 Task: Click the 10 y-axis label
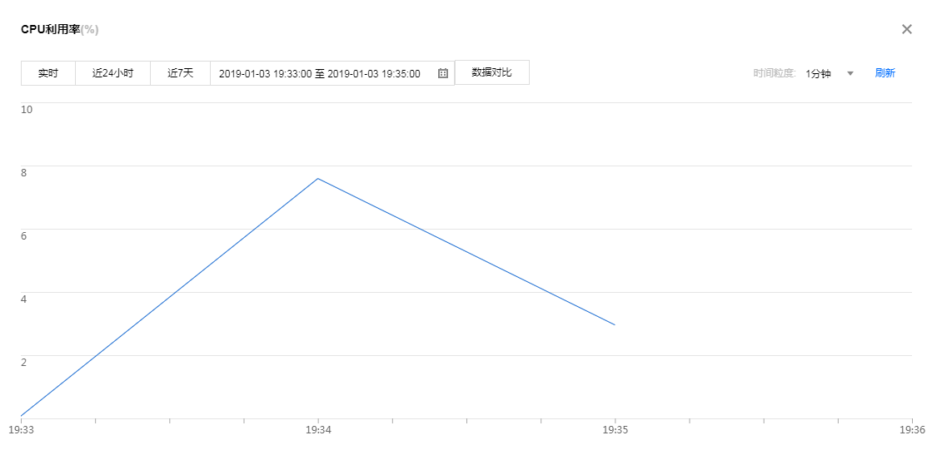[x=27, y=109]
